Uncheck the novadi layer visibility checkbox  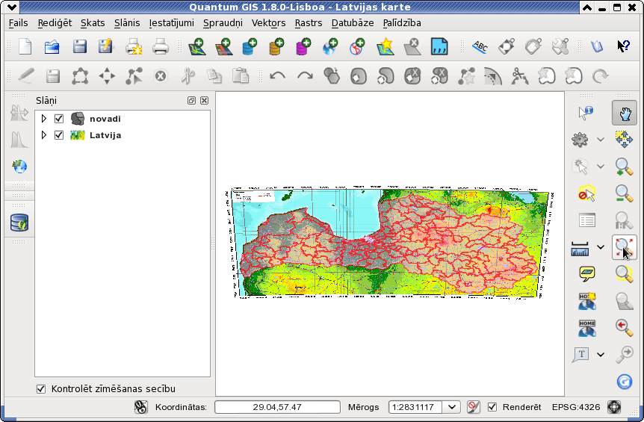59,119
